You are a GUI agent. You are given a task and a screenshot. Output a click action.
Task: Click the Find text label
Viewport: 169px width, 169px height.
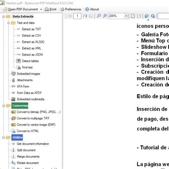(27, 67)
